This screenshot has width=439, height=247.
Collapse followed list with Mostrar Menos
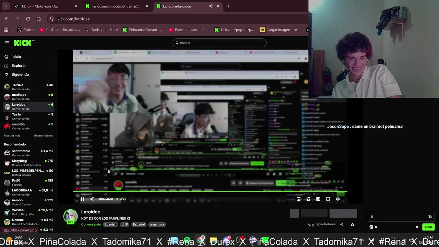point(43,136)
